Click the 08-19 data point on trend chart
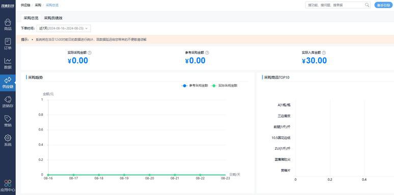 (124, 175)
